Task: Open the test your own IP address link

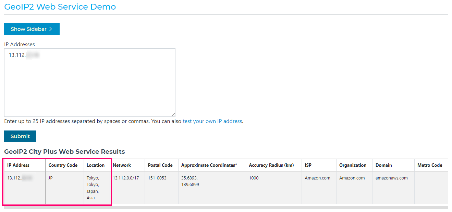Action: [212, 121]
